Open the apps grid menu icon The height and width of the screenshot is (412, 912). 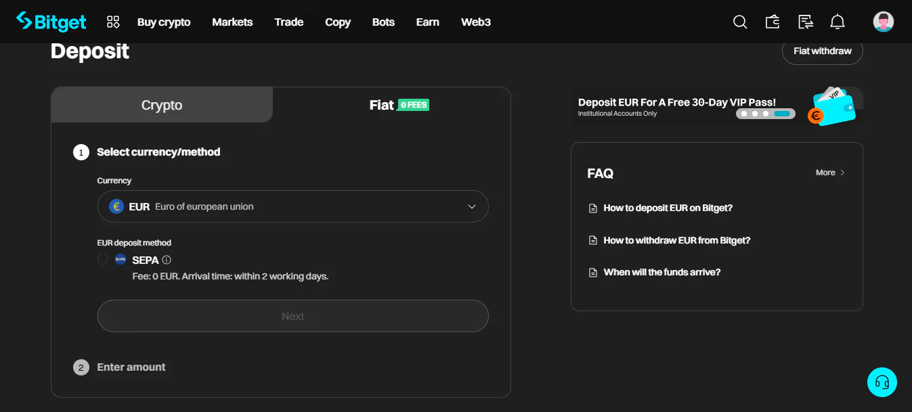[x=113, y=22]
